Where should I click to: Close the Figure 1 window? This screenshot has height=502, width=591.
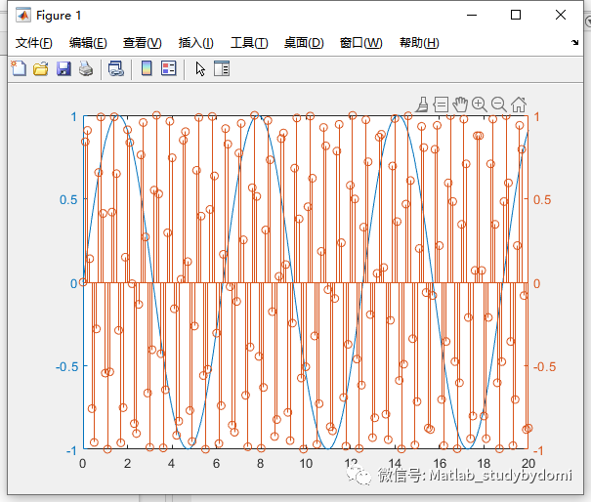561,15
